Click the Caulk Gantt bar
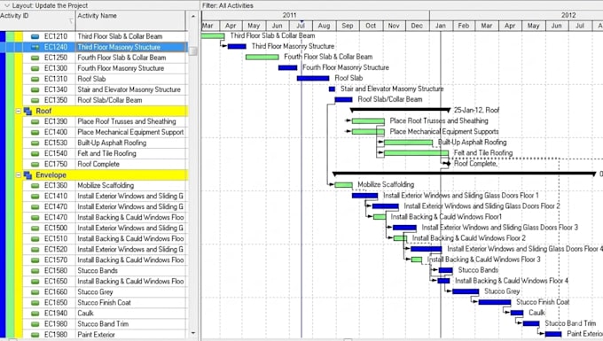The height and width of the screenshot is (341, 603). tap(517, 313)
